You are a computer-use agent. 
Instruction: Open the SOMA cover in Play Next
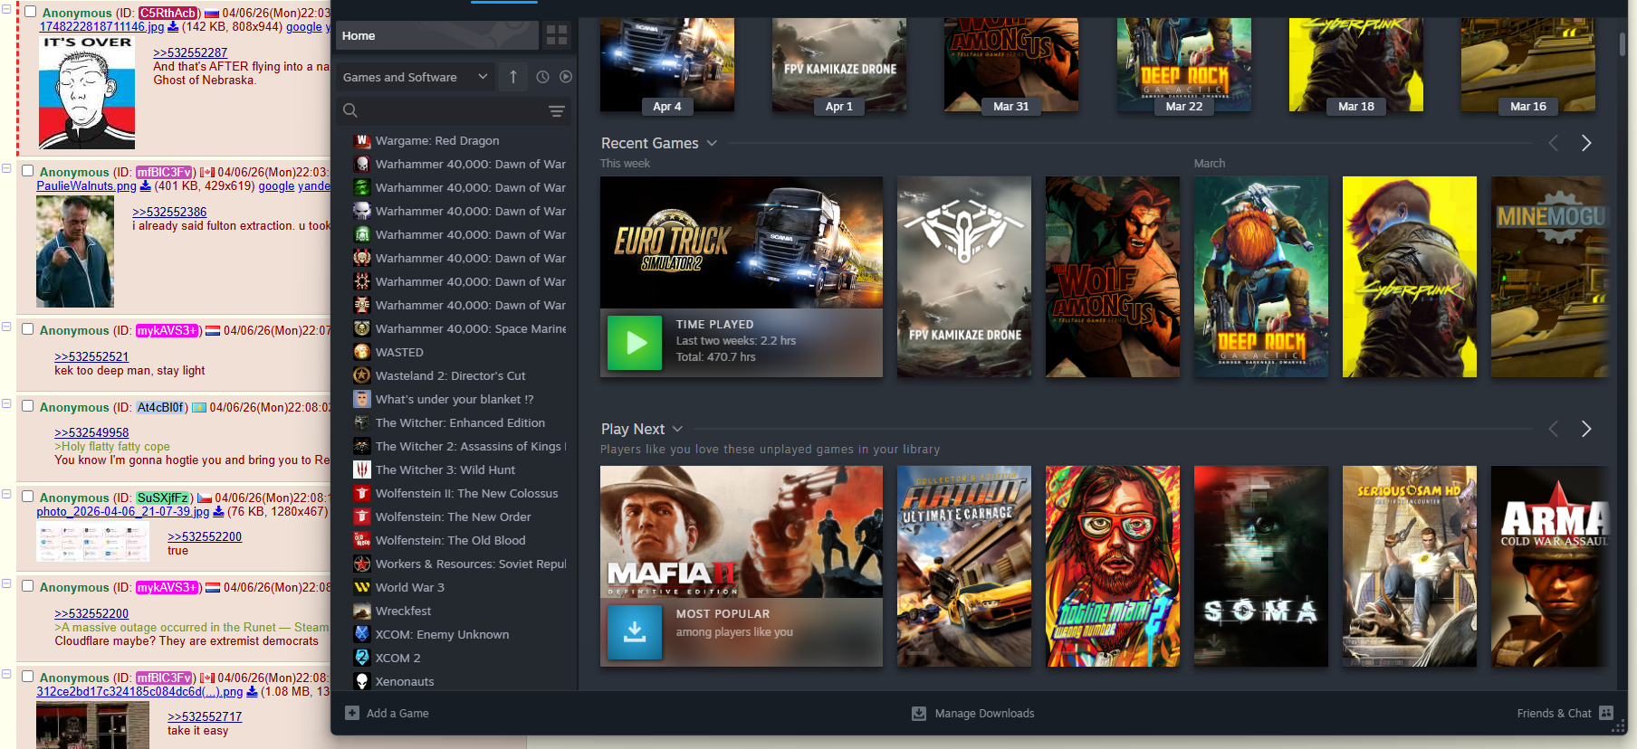pos(1261,566)
